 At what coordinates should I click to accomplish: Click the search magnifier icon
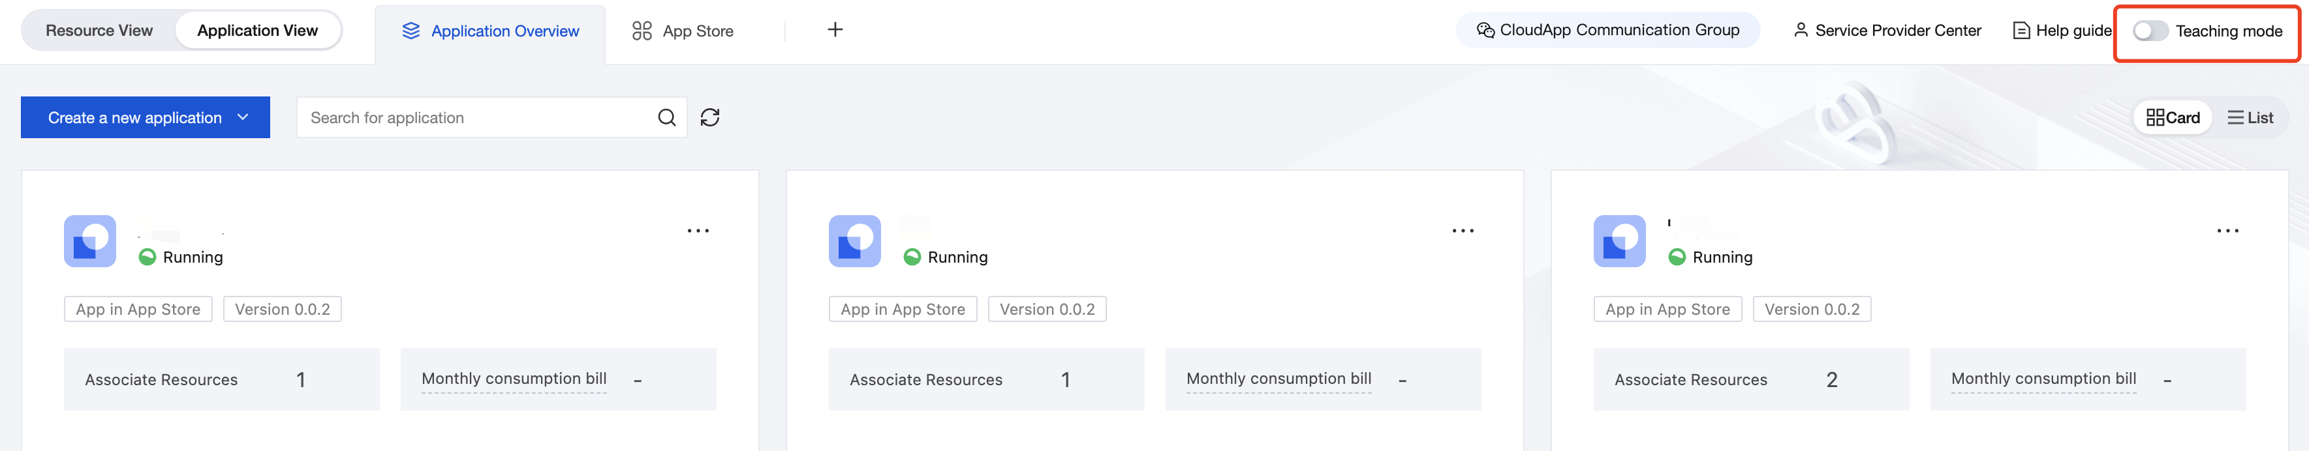(x=666, y=118)
